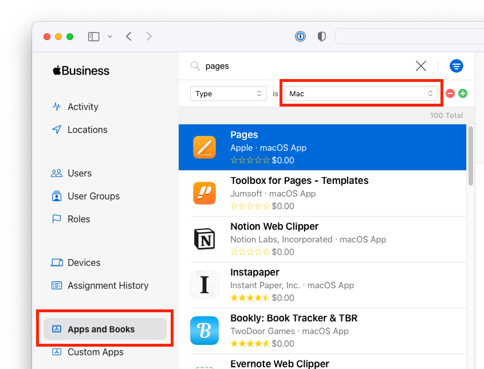This screenshot has width=484, height=369.
Task: Click the Apple Business logo
Action: pyautogui.click(x=80, y=70)
